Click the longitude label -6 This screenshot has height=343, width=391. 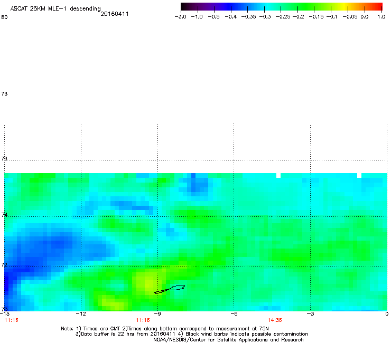[x=234, y=314]
